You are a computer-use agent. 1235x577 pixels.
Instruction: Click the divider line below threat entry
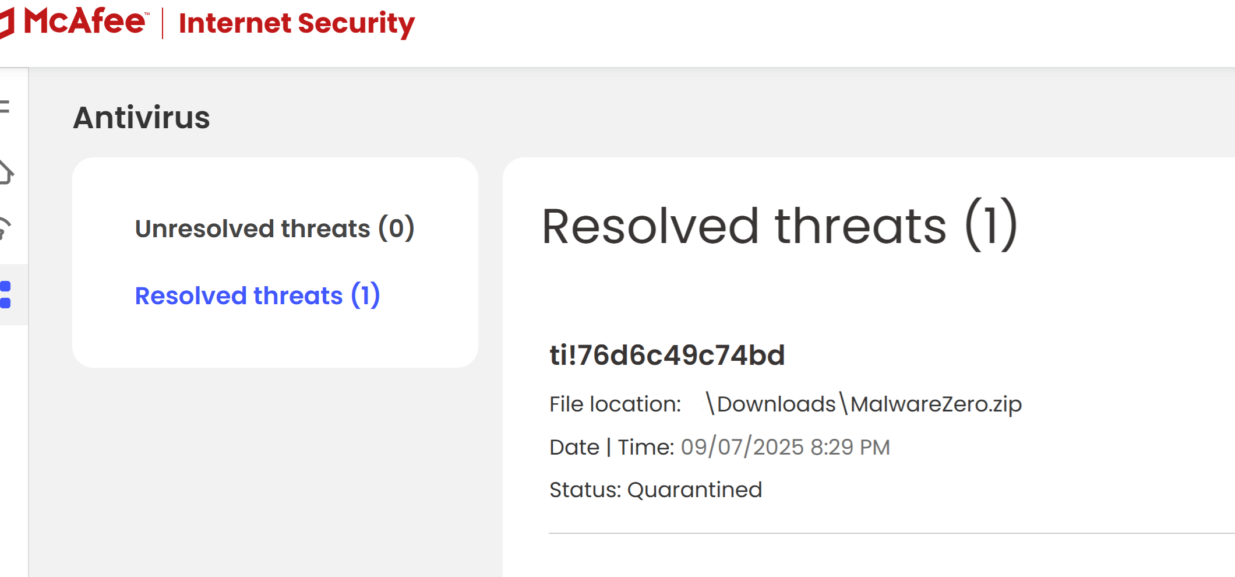(892, 533)
